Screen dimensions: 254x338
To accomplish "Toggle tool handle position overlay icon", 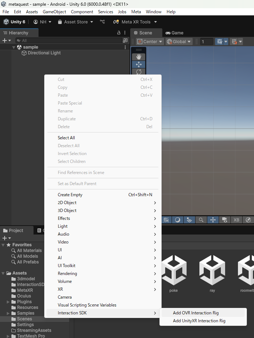I will click(213, 220).
